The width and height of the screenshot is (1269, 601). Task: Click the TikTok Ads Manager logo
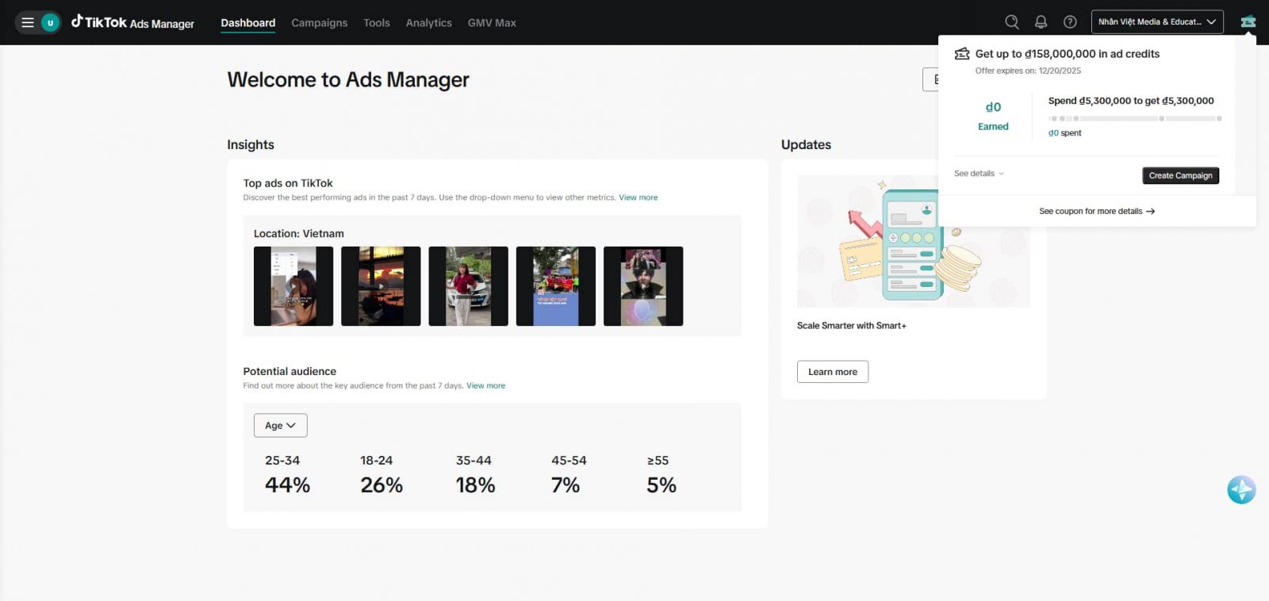(x=132, y=22)
